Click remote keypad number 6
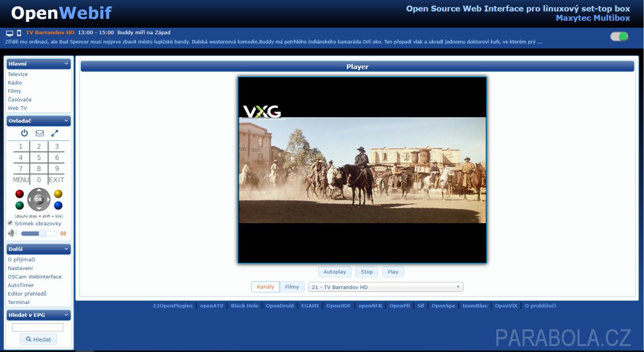The image size is (644, 352). tap(57, 158)
